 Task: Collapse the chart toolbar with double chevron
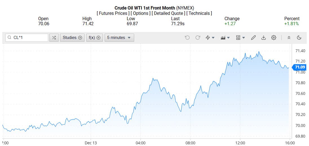pos(289,38)
